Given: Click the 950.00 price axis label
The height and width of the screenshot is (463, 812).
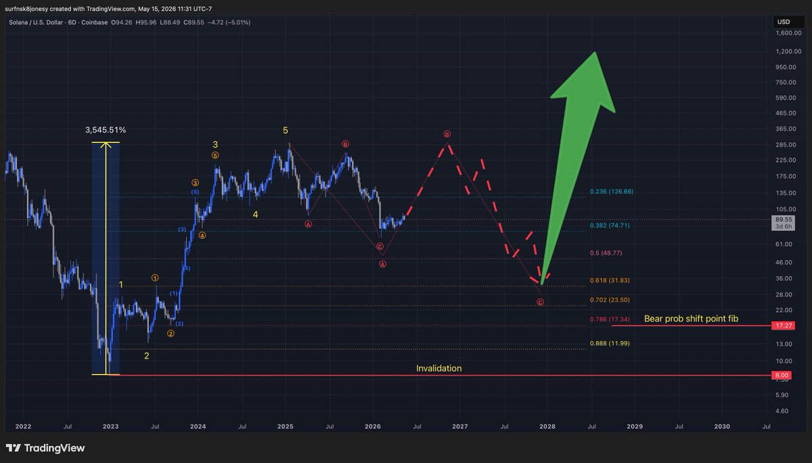Looking at the screenshot, I should 785,67.
